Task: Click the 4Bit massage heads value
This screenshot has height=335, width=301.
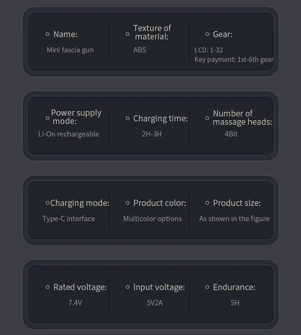Action: click(231, 134)
